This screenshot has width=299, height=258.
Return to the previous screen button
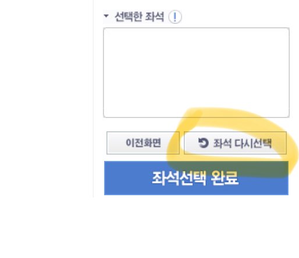[143, 143]
